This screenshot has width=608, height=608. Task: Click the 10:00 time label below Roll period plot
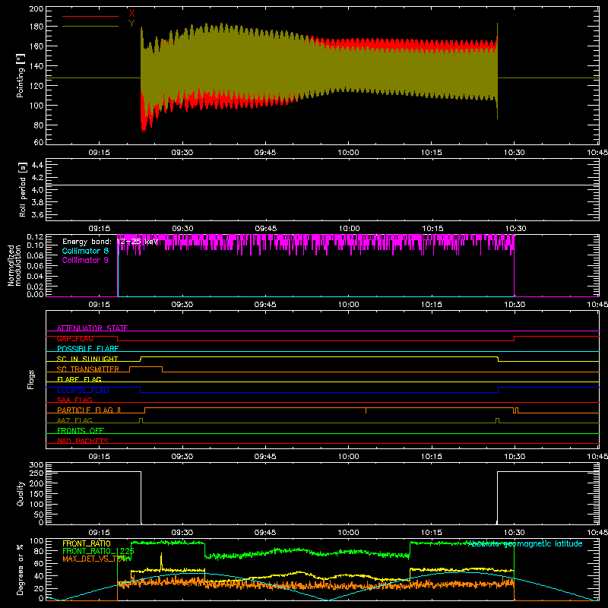coord(349,229)
